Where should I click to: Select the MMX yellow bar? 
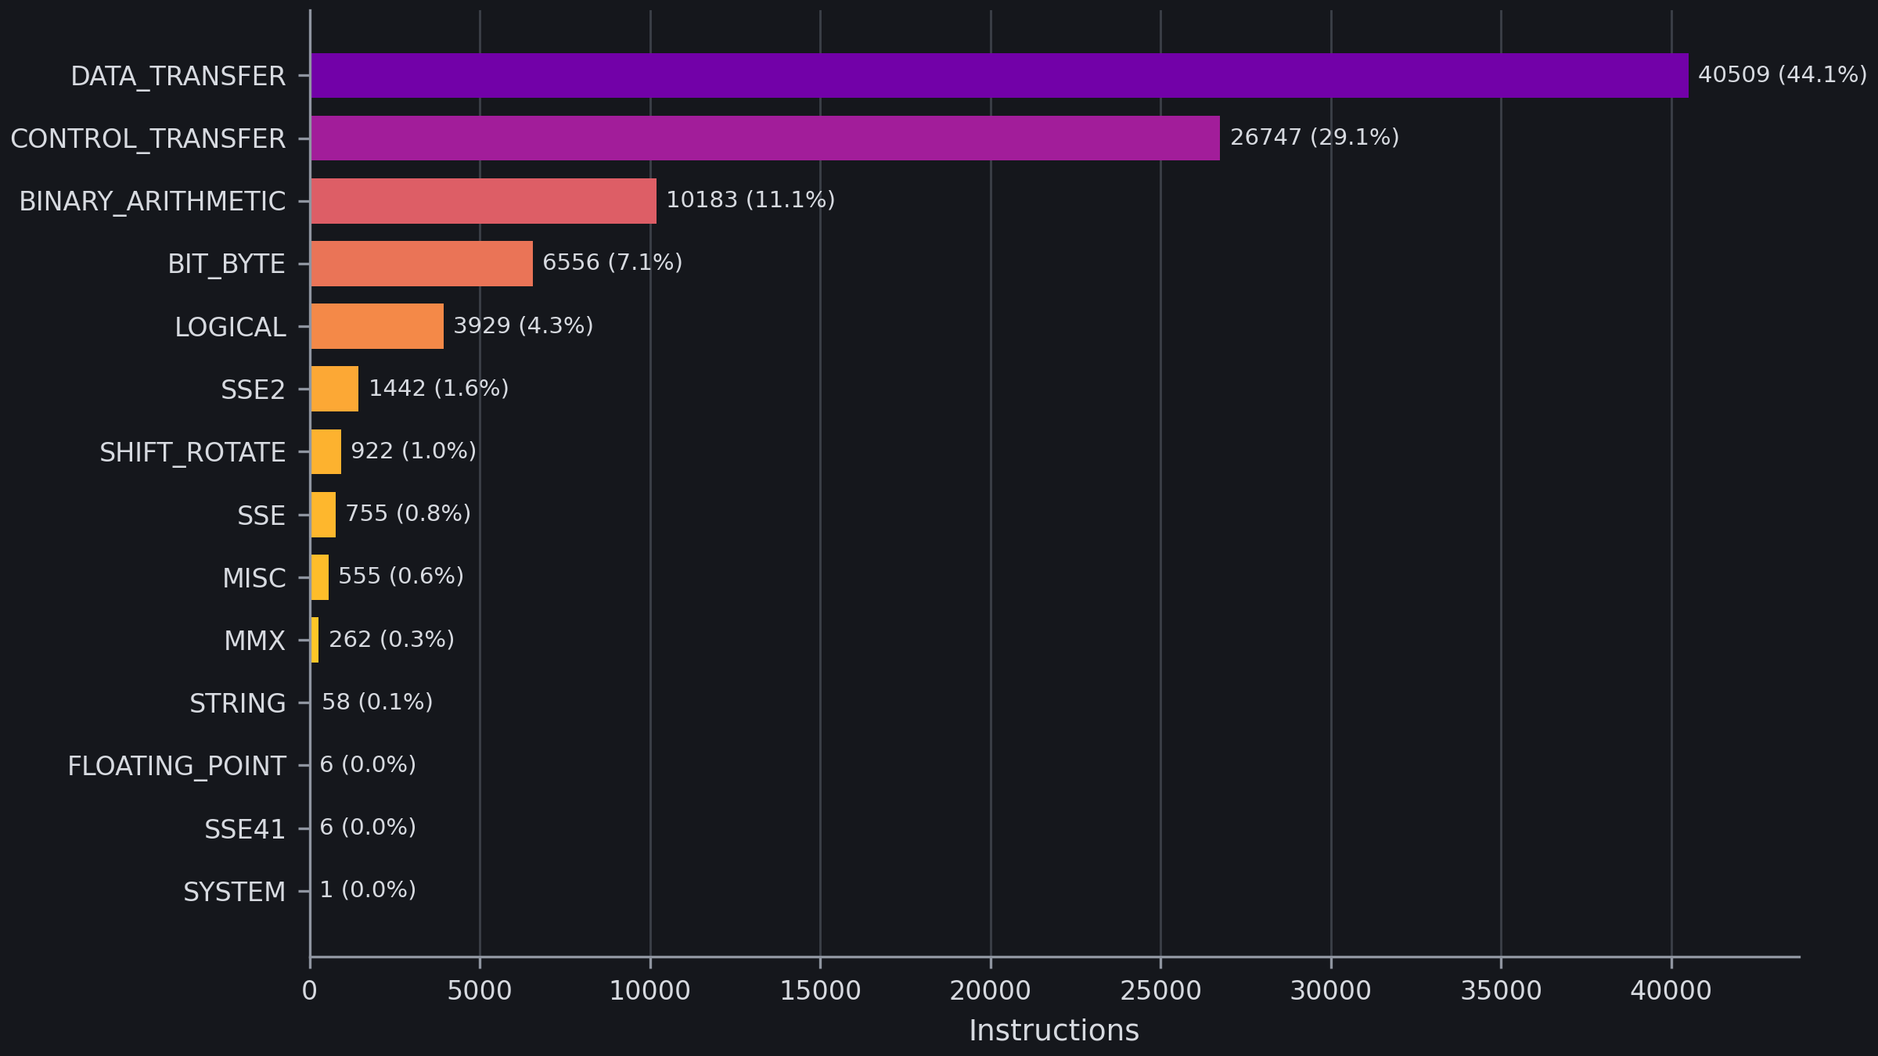click(315, 640)
